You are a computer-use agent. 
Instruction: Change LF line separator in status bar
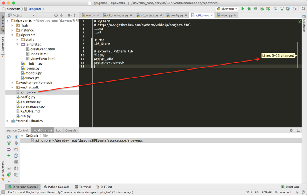click(x=257, y=192)
